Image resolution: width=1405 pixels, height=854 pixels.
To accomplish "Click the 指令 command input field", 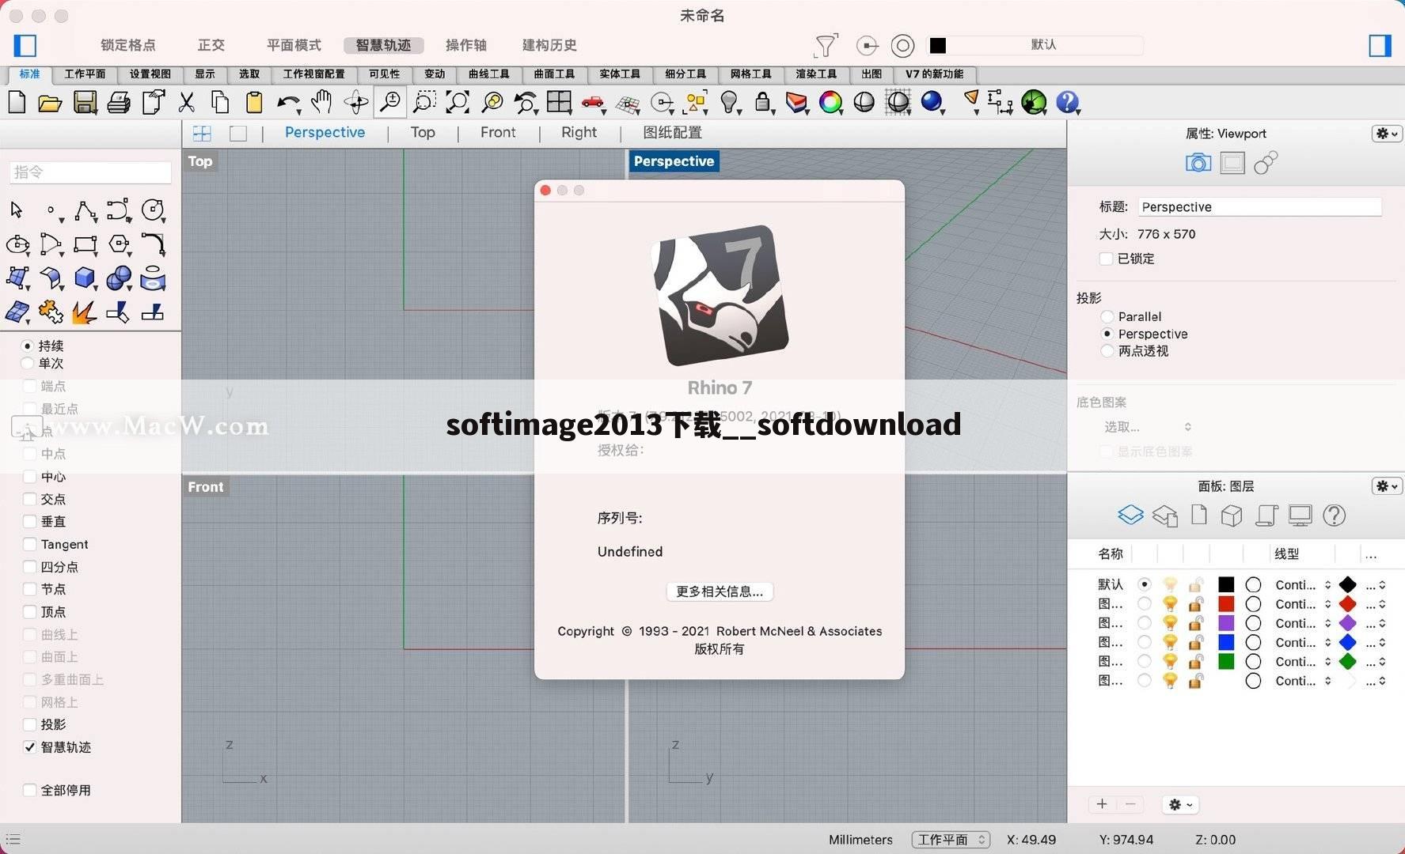I will [x=90, y=172].
